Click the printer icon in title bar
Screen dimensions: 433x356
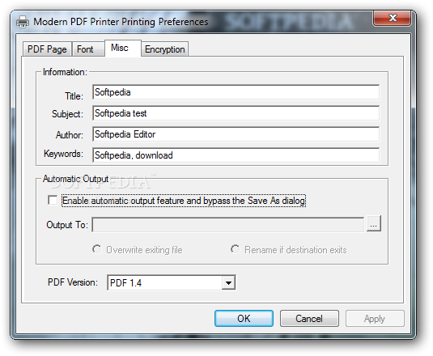coord(23,22)
